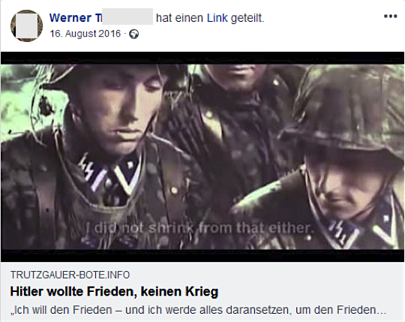405x322 pixels.
Task: Open the shared video preview image
Action: point(202,157)
